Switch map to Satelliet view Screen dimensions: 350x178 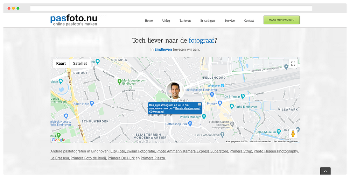(x=80, y=63)
